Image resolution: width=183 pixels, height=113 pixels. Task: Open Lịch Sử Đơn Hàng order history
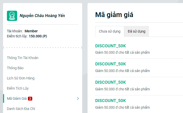click(20, 78)
